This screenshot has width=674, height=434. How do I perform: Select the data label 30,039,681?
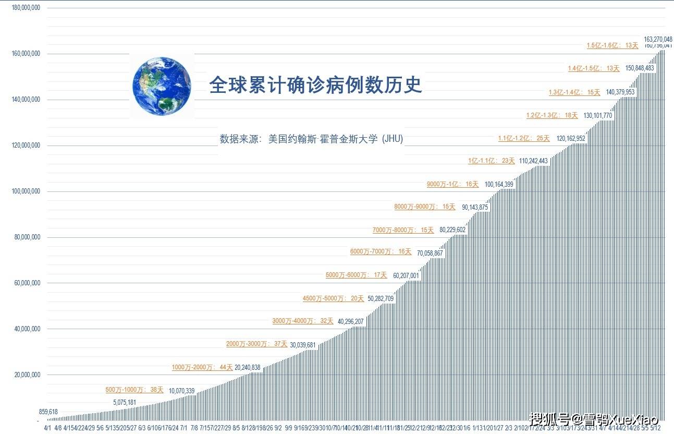[x=303, y=345]
